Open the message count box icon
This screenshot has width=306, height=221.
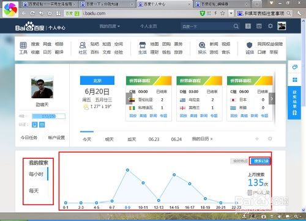pos(248,26)
